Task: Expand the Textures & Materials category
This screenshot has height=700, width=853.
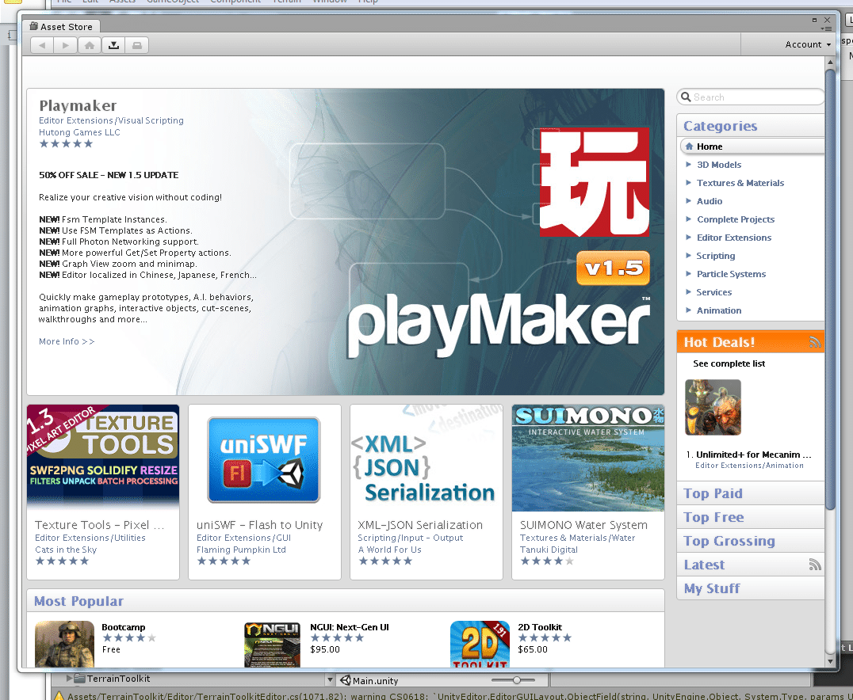Action: pos(689,183)
